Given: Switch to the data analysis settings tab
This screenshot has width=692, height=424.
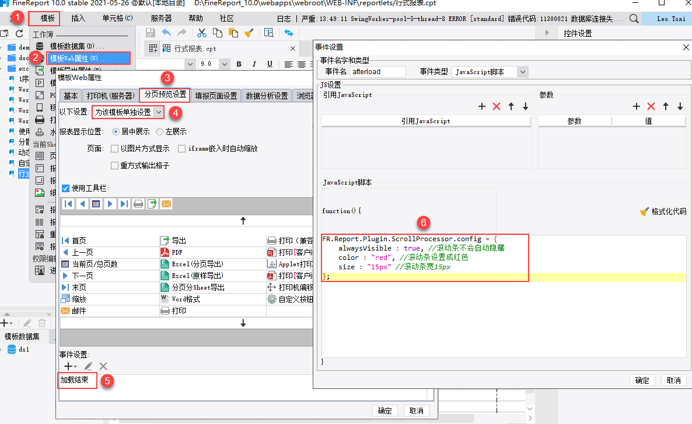Looking at the screenshot, I should (267, 96).
